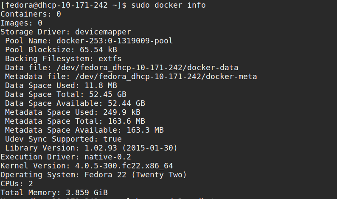Click the 'Udev Sync Supported: true' line
Viewport: 337px width, 199px height.
[63, 139]
